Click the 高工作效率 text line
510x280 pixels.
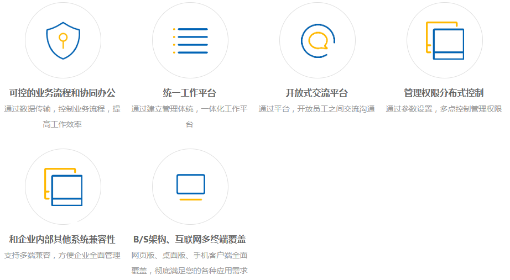click(63, 124)
